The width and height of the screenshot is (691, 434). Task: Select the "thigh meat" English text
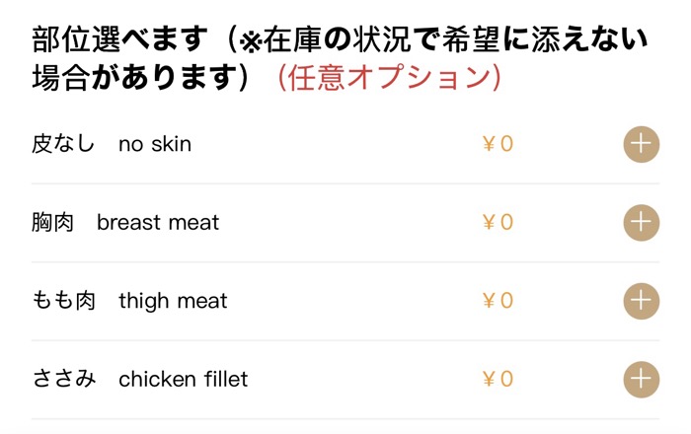[x=173, y=300]
